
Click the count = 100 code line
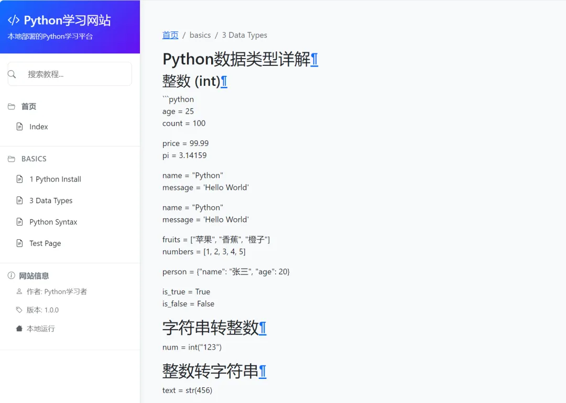point(184,124)
